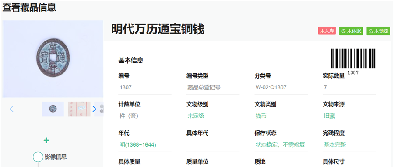Open the red document thumbnail

[79, 109]
